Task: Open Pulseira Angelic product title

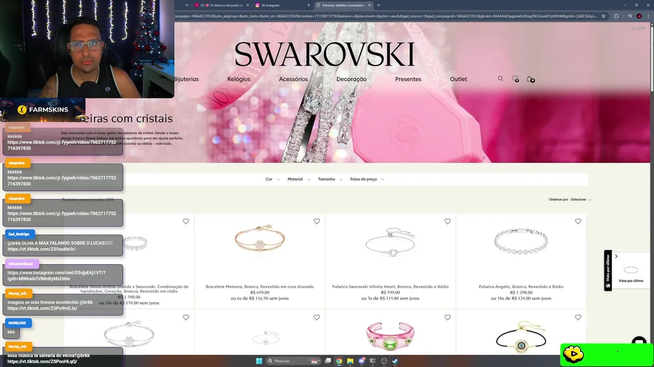Action: point(521,286)
